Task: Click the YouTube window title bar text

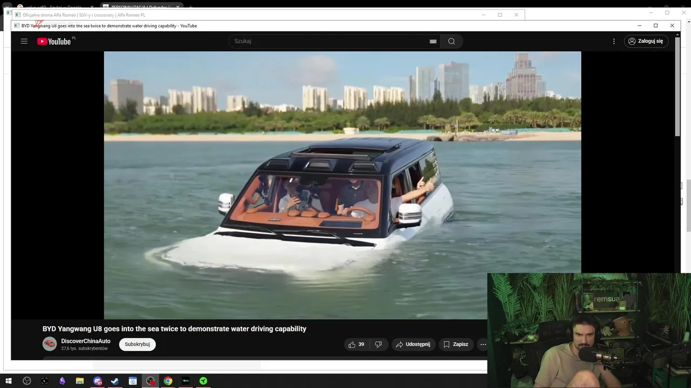Action: (x=109, y=26)
